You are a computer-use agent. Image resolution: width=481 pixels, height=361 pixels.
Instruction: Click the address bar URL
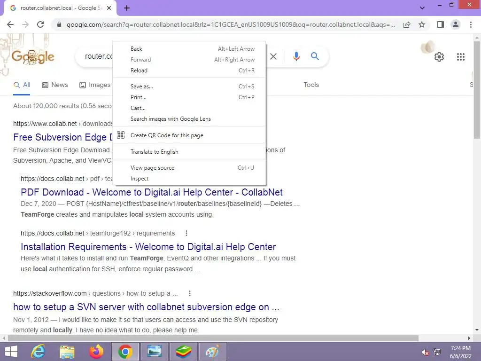pyautogui.click(x=231, y=24)
